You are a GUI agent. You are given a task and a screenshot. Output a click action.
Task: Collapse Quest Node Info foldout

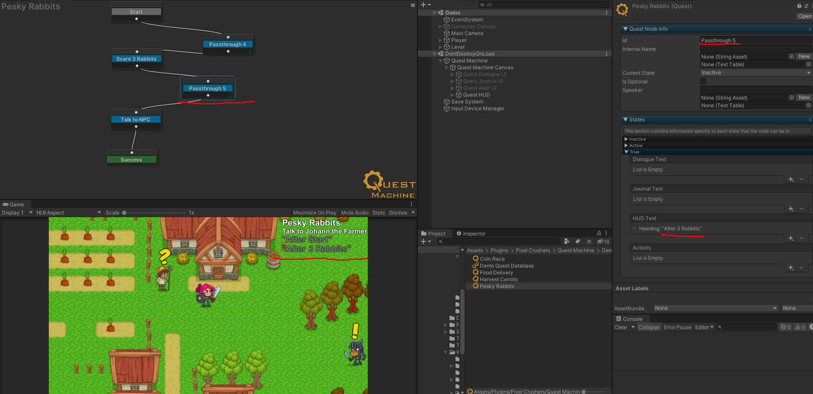click(625, 29)
